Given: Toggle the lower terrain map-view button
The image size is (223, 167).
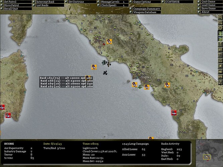Looking at the screenshot, I should click(220, 39).
